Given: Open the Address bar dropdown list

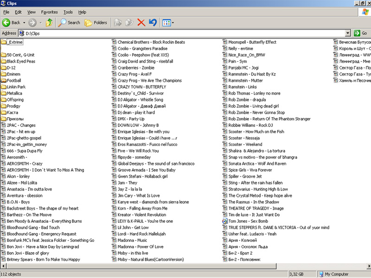Looking at the screenshot, I should tap(347, 33).
